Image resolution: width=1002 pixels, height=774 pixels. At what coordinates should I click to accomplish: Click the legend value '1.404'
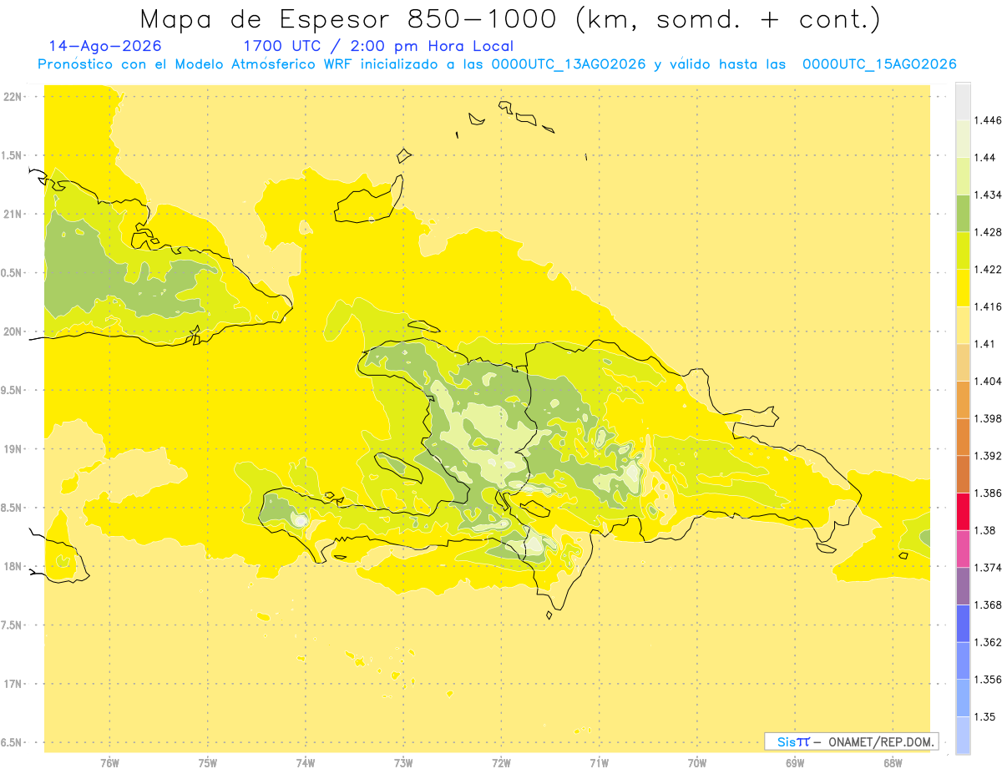pyautogui.click(x=988, y=381)
